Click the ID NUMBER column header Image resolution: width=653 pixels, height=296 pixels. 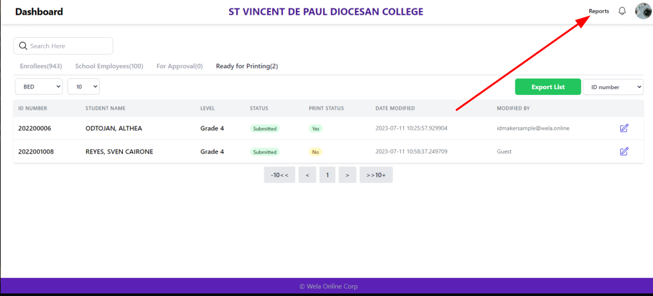(x=33, y=108)
